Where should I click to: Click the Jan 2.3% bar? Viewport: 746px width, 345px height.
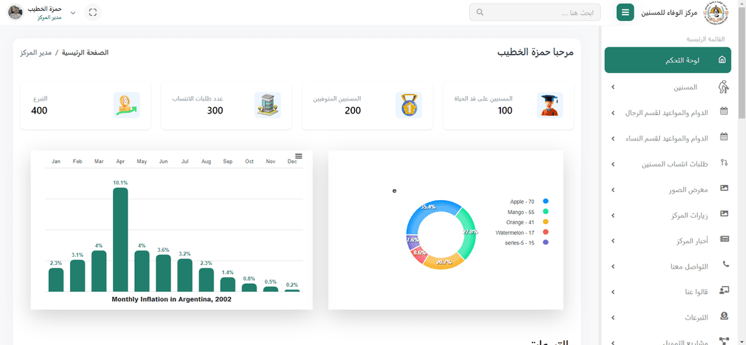click(x=55, y=280)
